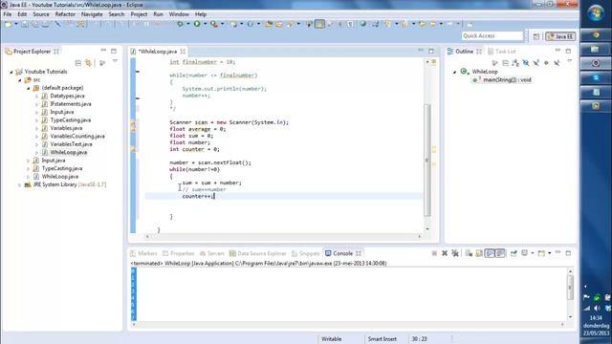Click the Quick Access search field
612x344 pixels.
coord(492,36)
